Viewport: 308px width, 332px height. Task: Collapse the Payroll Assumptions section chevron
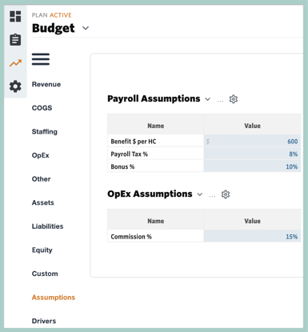pos(207,99)
